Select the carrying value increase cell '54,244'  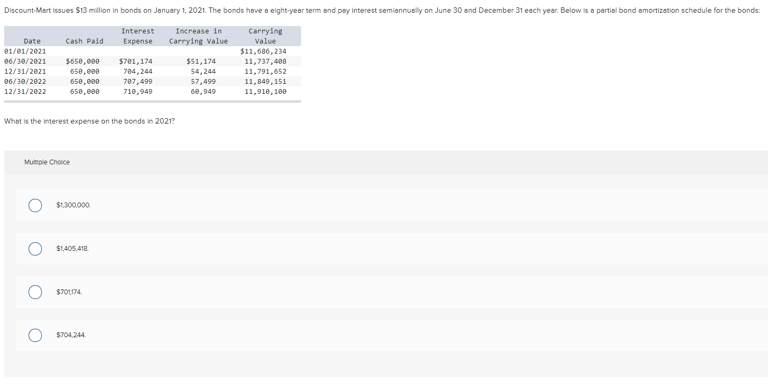[x=204, y=72]
